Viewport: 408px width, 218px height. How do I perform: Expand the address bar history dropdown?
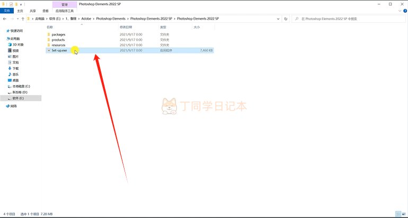278,19
